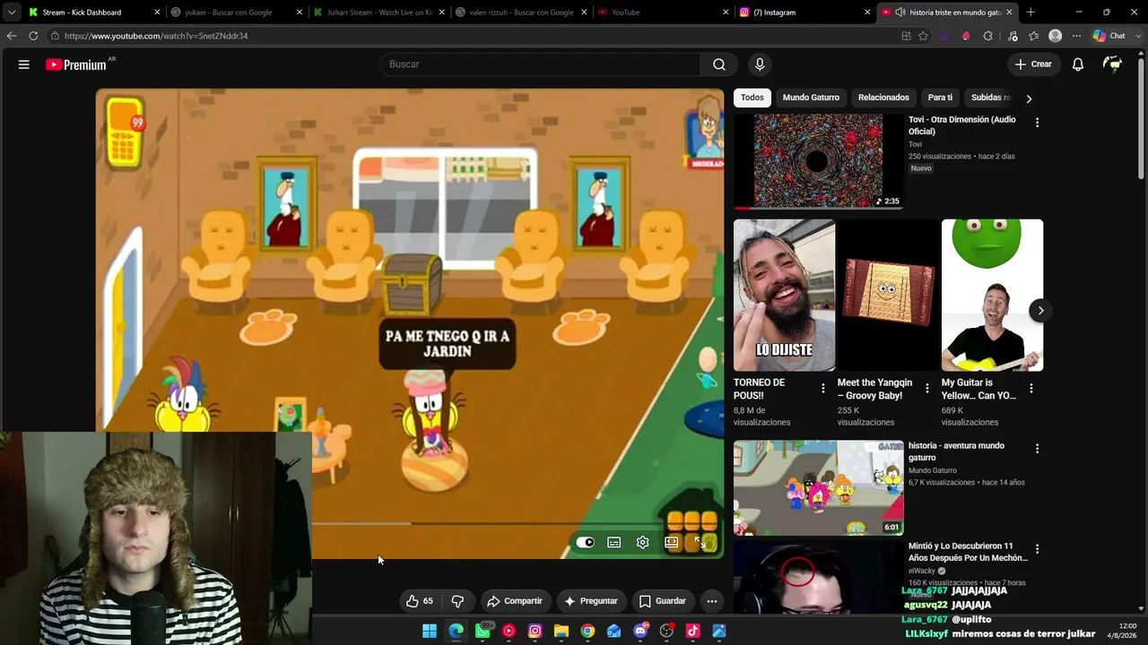Screen dimensions: 1148x645
Task: Open options for TORNEO DE POUS short
Action: pos(823,389)
